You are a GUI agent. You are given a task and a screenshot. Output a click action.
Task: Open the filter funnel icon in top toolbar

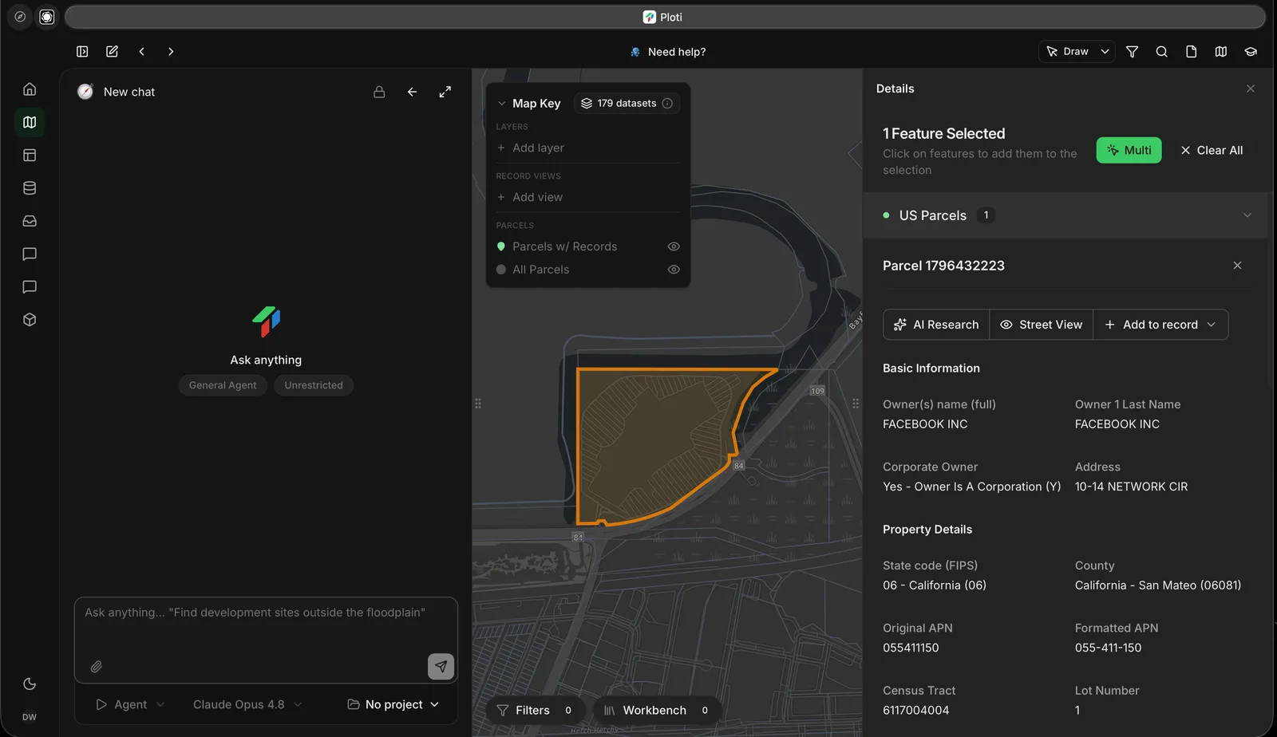[x=1132, y=52]
